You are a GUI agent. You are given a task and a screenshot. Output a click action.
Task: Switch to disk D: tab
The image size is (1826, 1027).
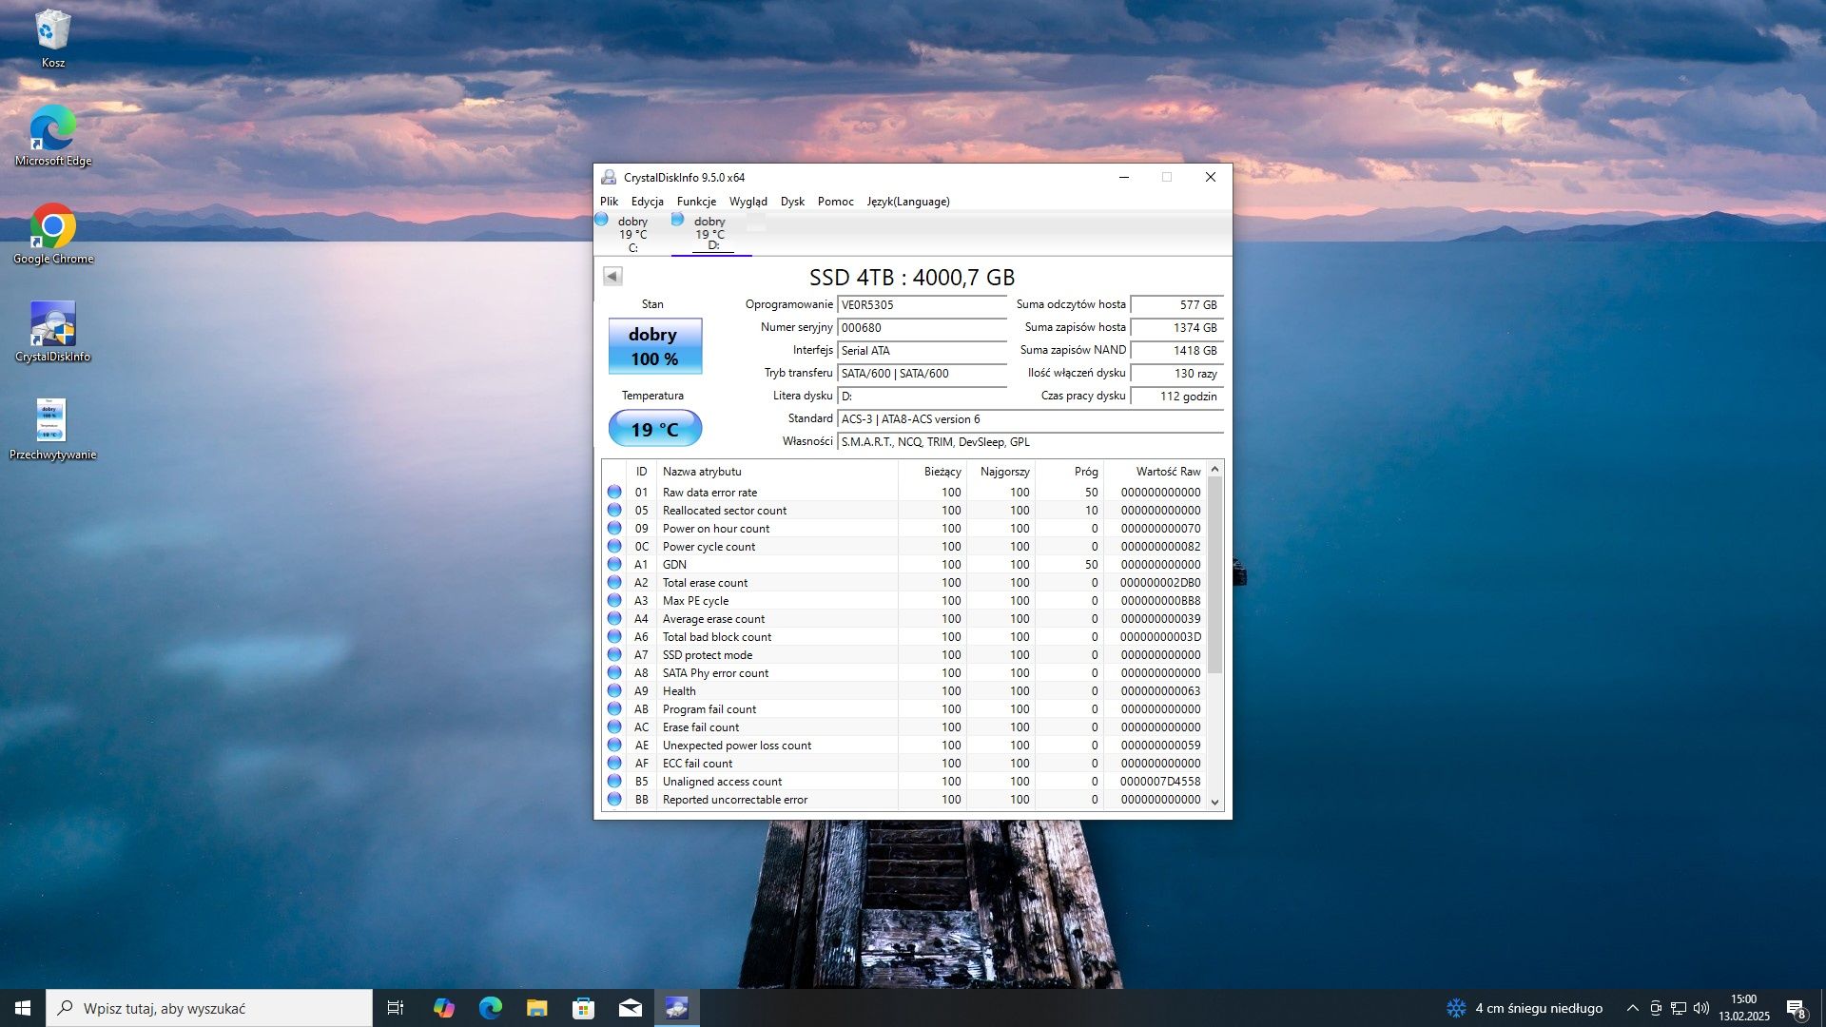tap(709, 234)
